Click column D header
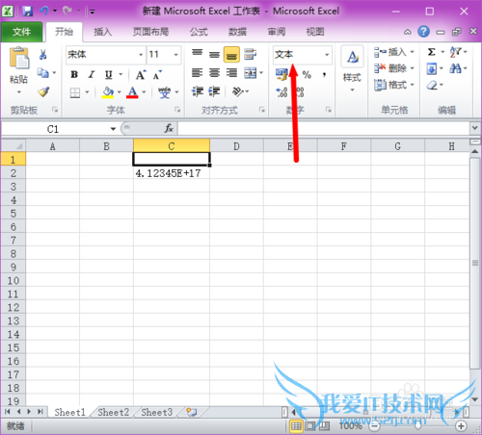This screenshot has width=482, height=435. [x=236, y=146]
